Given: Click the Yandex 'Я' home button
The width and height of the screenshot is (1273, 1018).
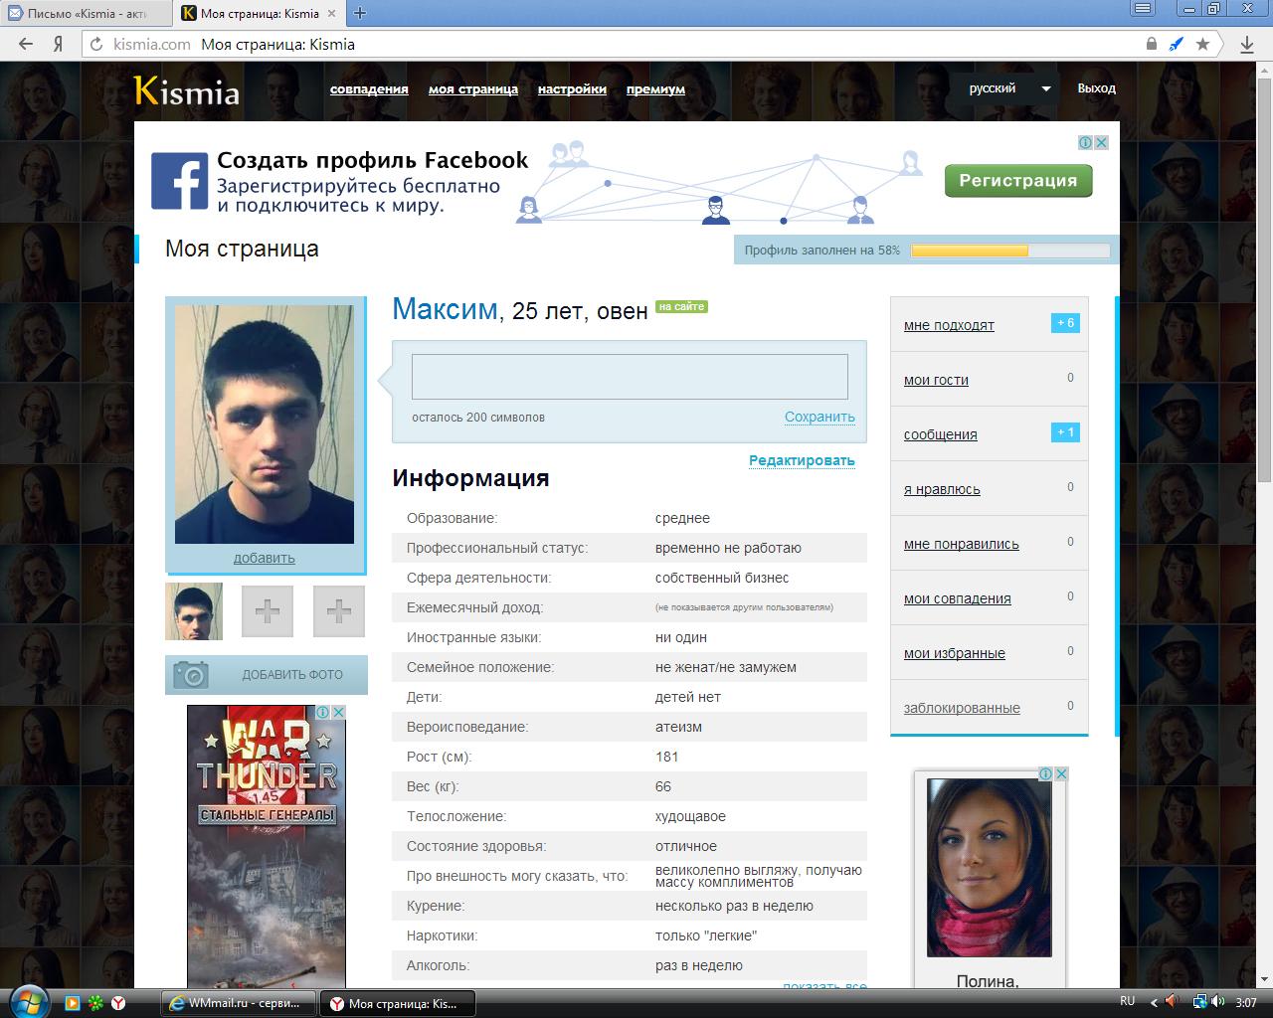Looking at the screenshot, I should click(59, 44).
